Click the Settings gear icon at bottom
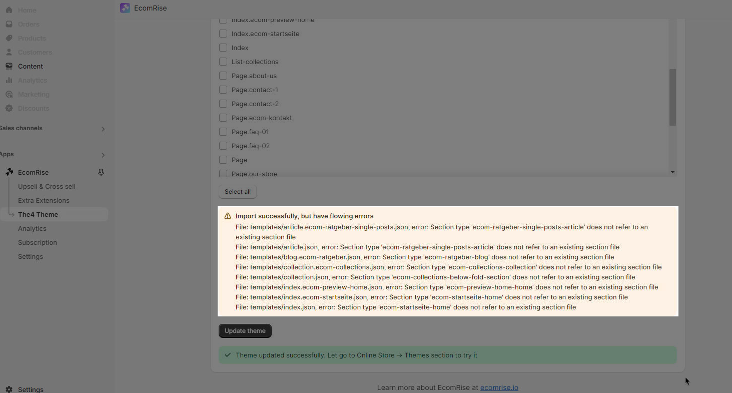 (x=9, y=389)
